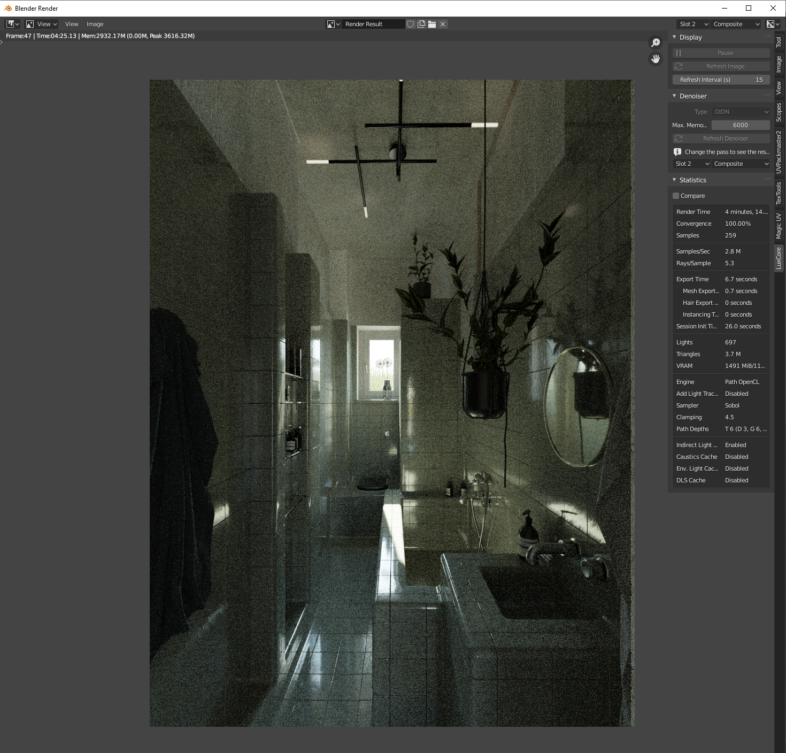
Task: Open the editor type selector icon
Action: [13, 24]
